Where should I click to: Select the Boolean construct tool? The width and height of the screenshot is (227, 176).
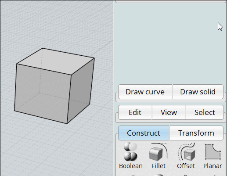pos(130,155)
